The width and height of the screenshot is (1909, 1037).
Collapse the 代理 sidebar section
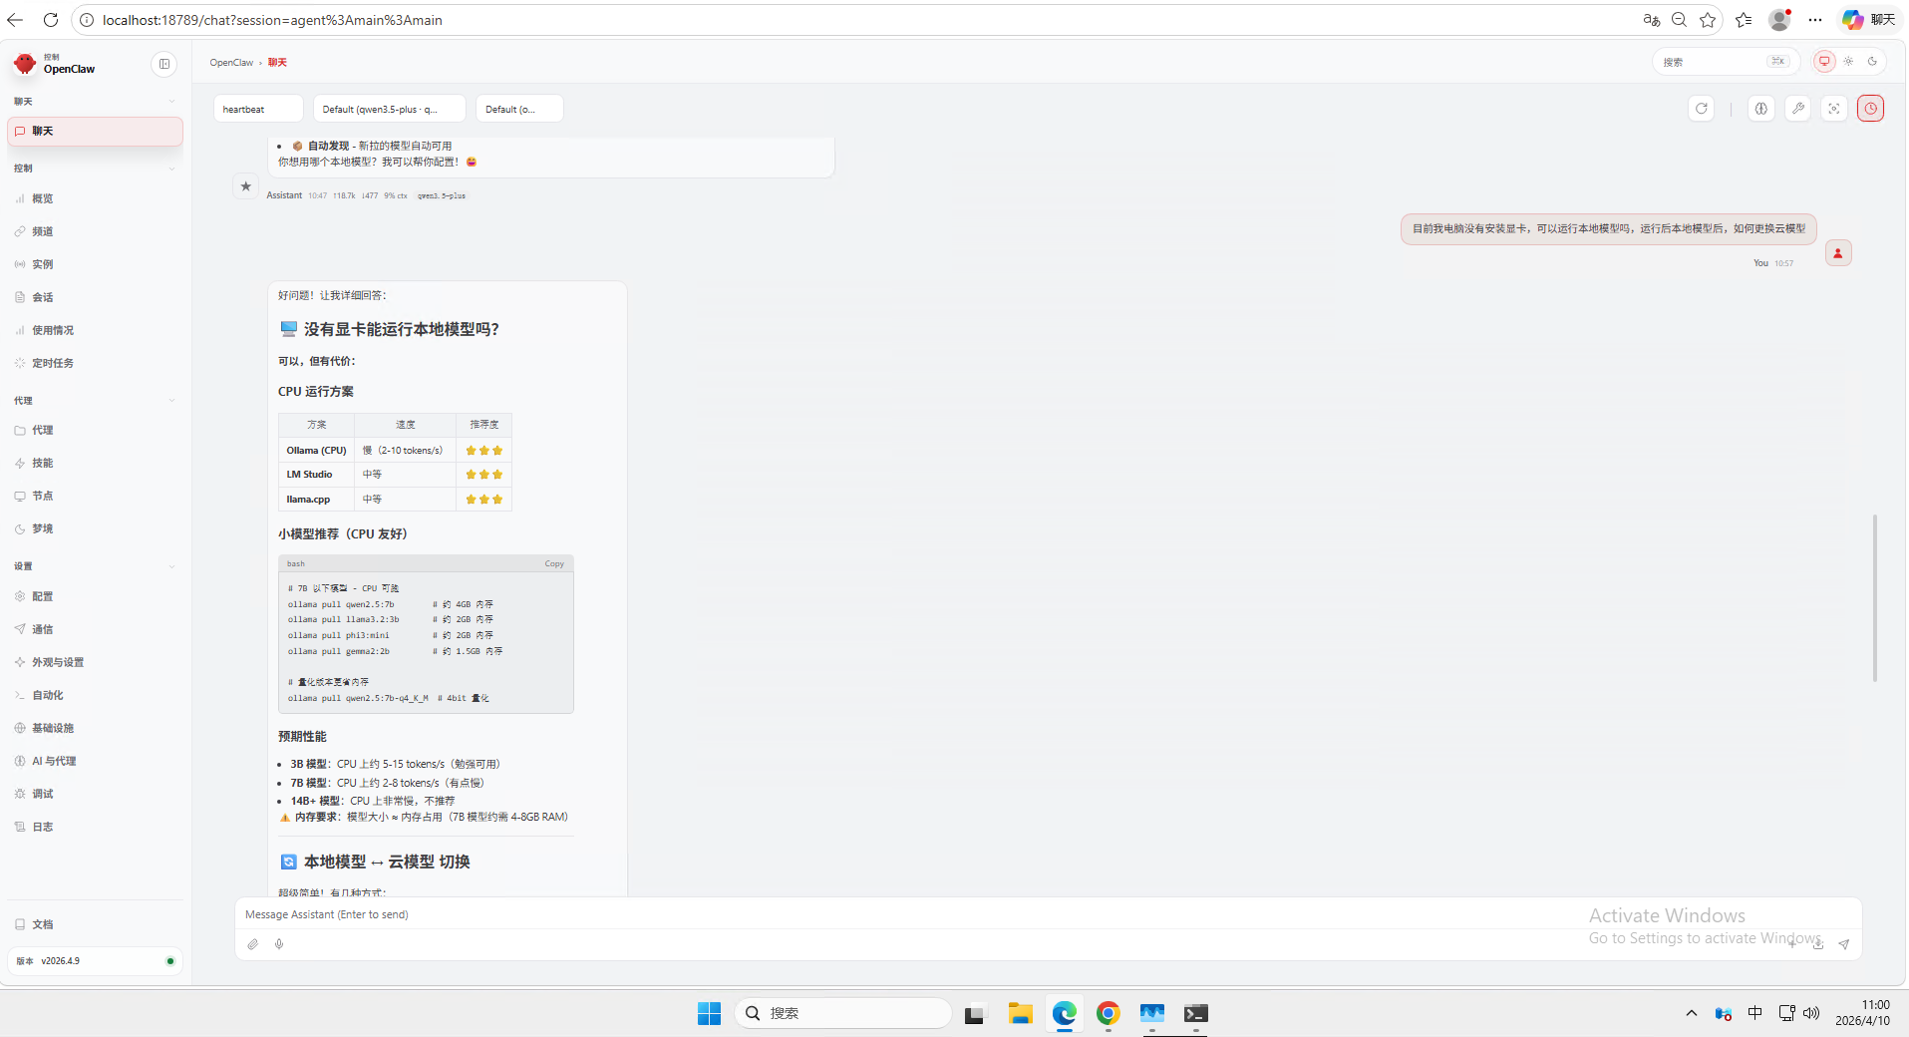click(x=95, y=401)
